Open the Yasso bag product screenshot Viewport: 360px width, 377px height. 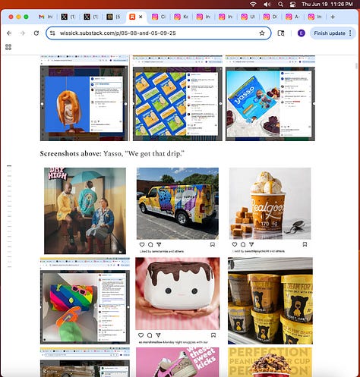tap(270, 98)
